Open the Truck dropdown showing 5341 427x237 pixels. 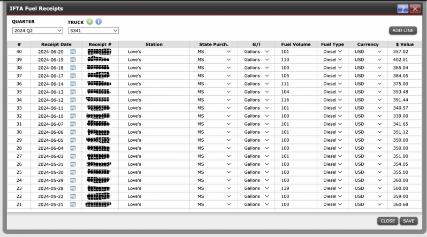94,30
